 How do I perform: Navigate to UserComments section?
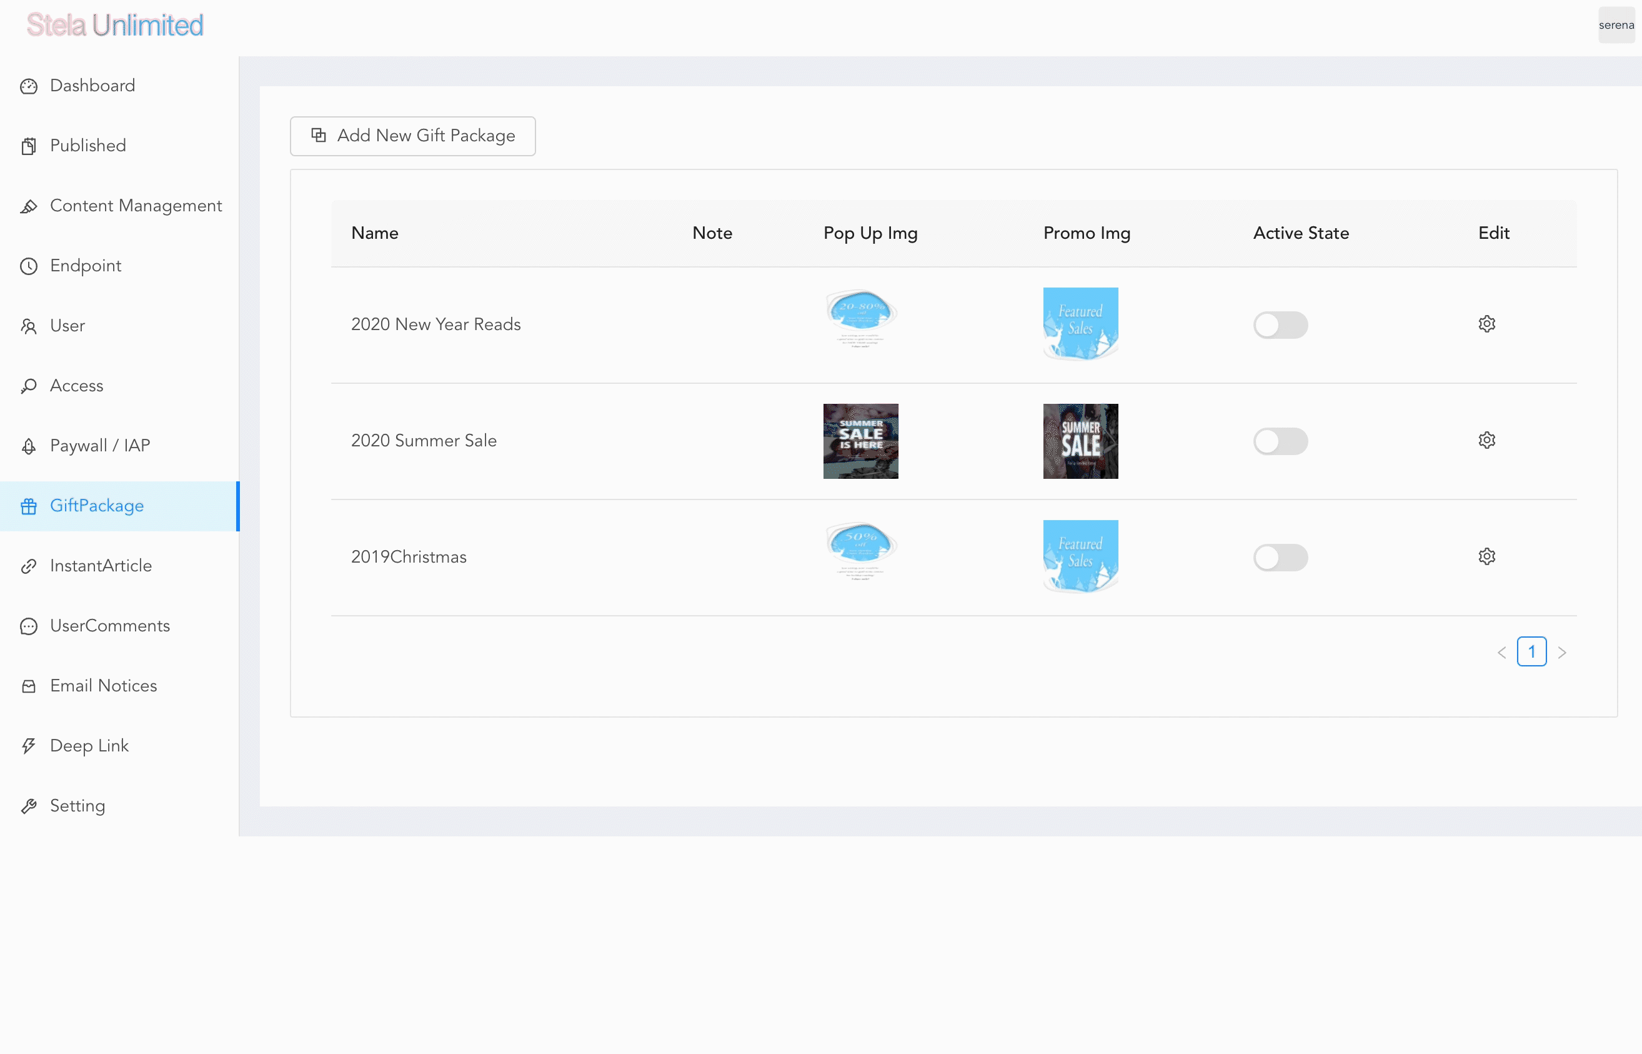coord(109,626)
